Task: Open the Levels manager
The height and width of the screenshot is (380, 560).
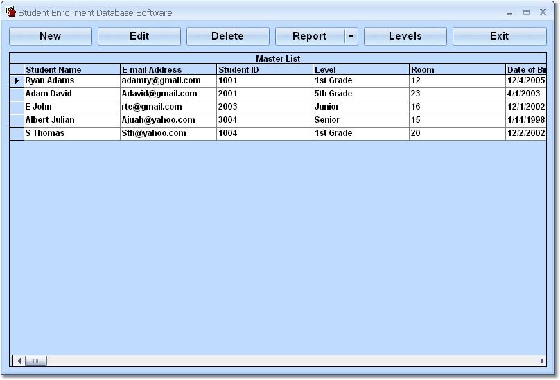Action: pos(405,36)
